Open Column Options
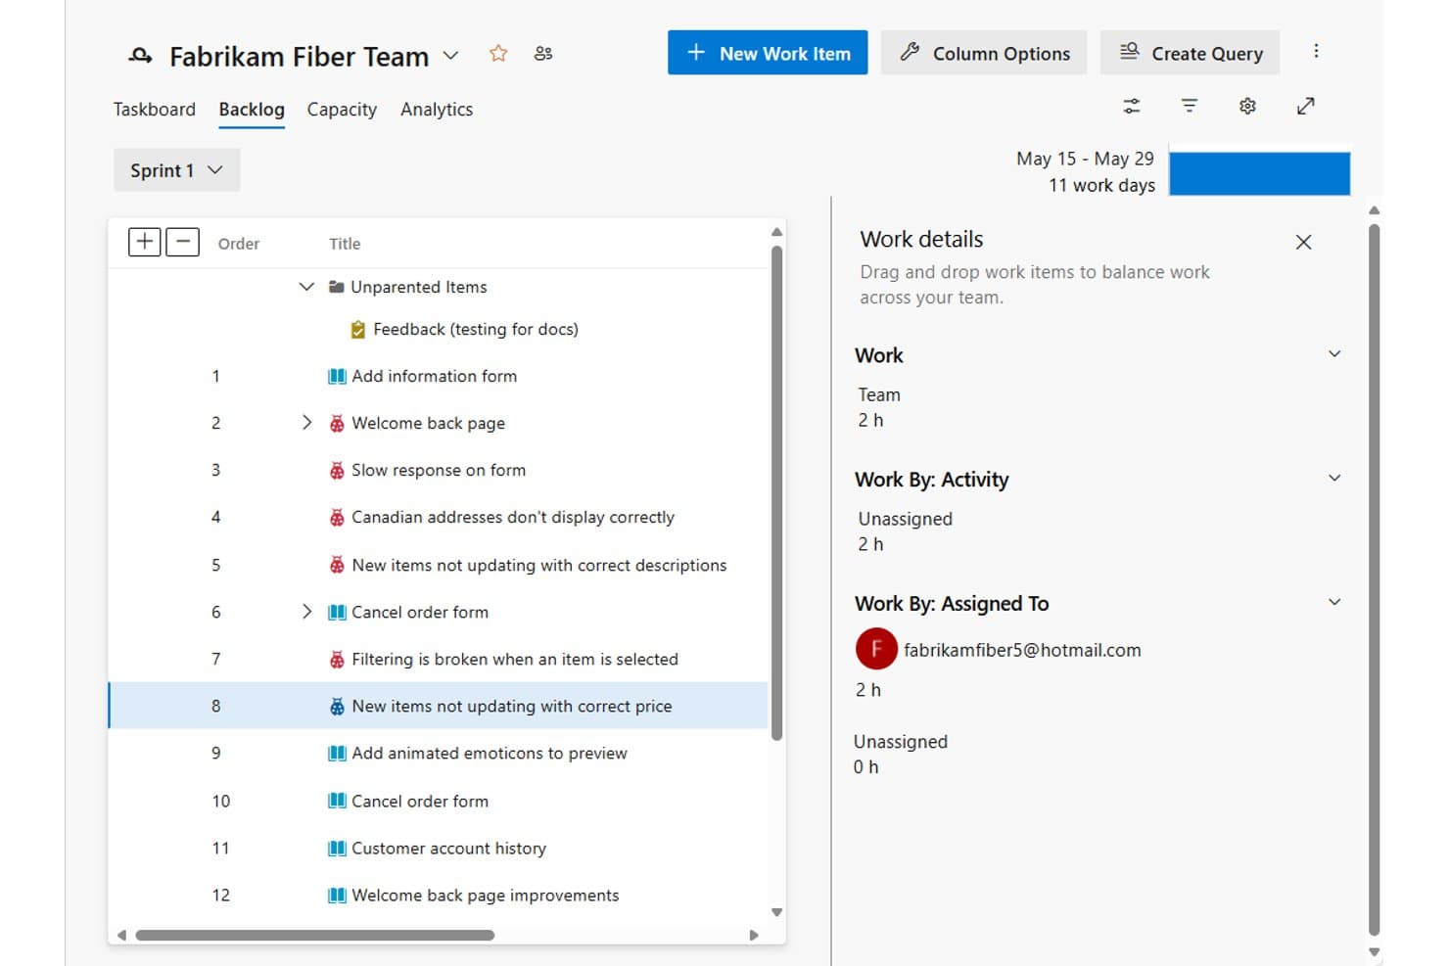Screen dimensions: 1449x966 [x=984, y=53]
